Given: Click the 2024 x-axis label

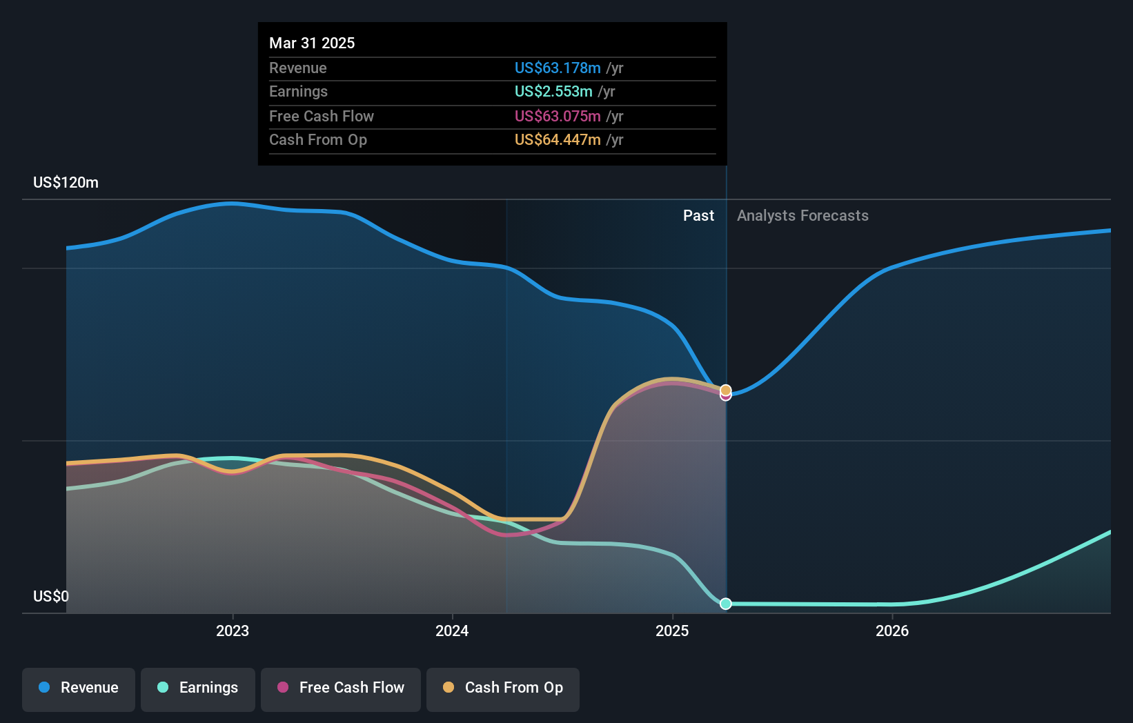Looking at the screenshot, I should (452, 631).
